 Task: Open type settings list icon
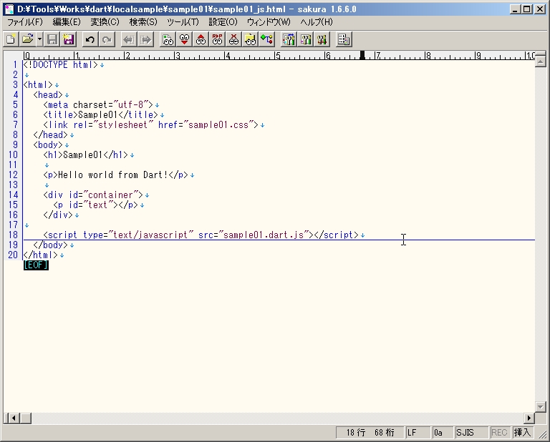click(x=289, y=39)
